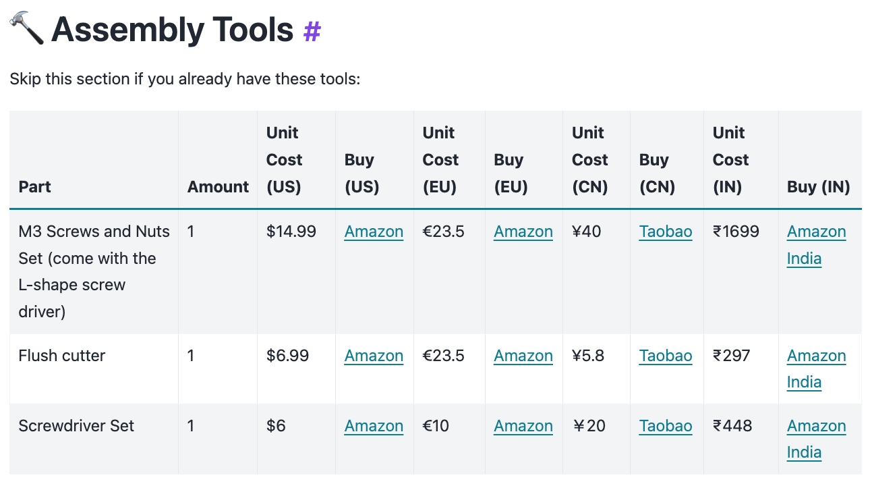Open Taobao link for Screwdriver Set
This screenshot has width=870, height=486.
[x=666, y=426]
